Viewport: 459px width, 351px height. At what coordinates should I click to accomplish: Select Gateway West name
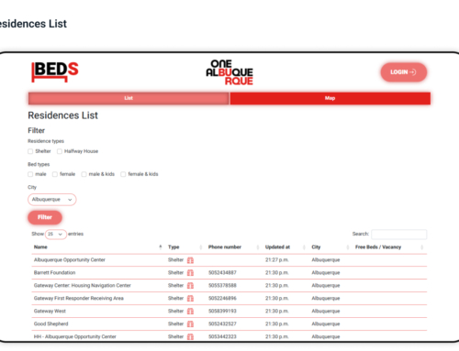click(x=50, y=312)
